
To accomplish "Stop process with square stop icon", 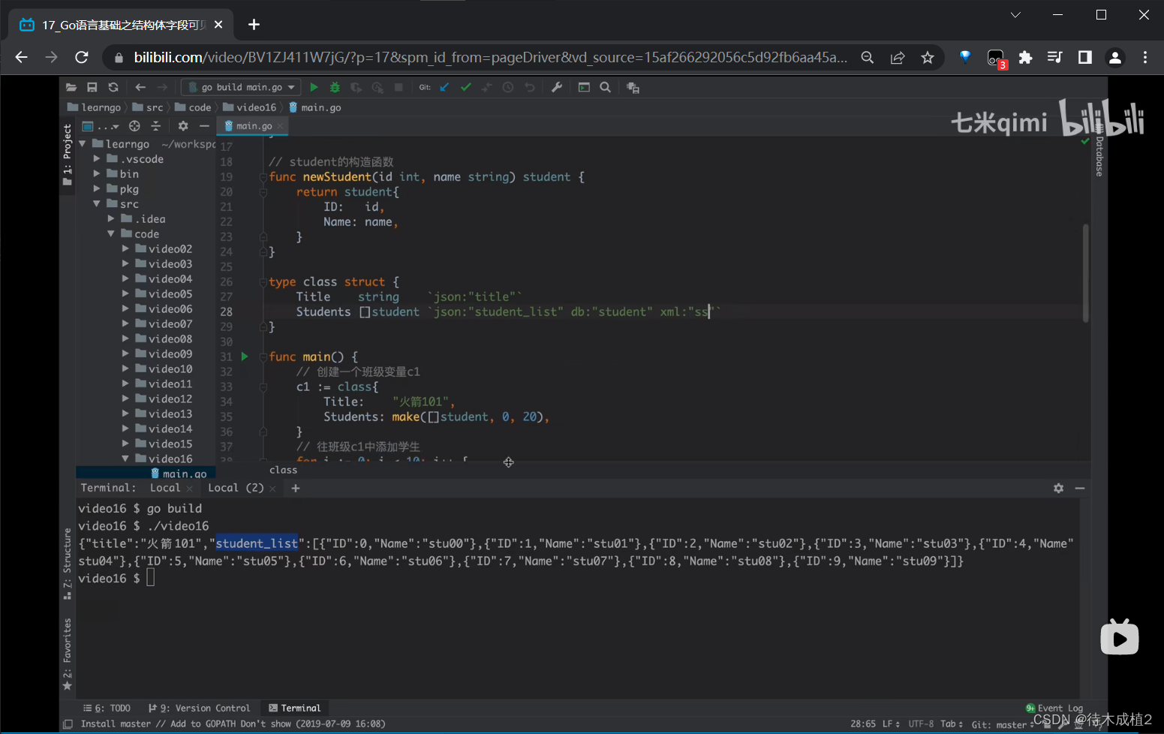I will pyautogui.click(x=399, y=87).
